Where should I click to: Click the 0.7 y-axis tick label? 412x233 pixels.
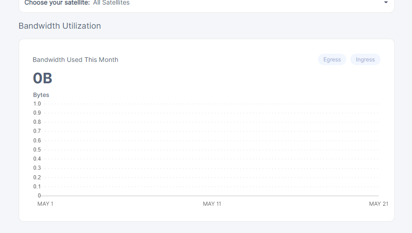click(37, 131)
